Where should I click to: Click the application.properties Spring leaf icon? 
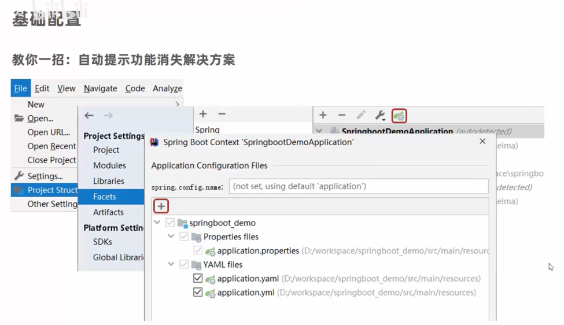pos(210,252)
